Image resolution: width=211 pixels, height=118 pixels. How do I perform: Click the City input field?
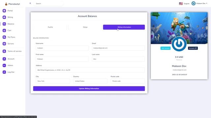click(53, 81)
